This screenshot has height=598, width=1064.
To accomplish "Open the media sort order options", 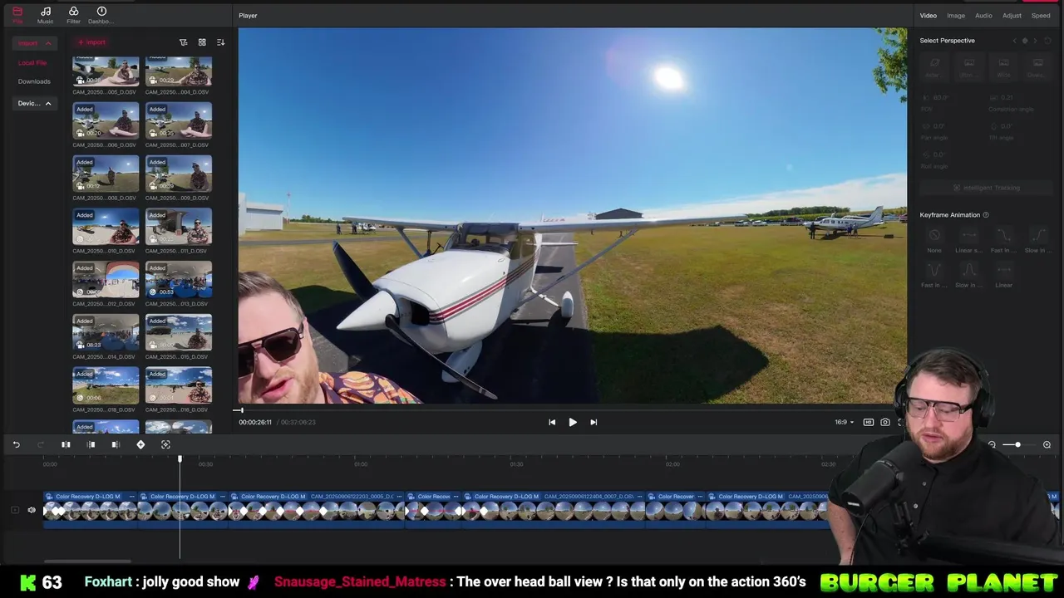I will 220,42.
